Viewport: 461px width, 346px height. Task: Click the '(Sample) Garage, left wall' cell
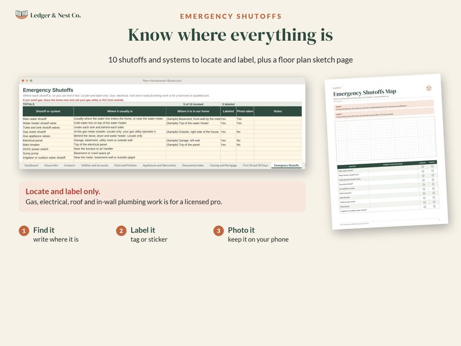point(193,140)
